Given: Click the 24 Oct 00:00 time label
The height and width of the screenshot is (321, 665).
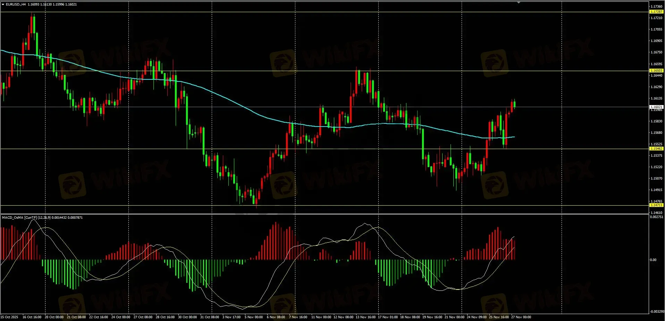Looking at the screenshot, I should (x=121, y=317).
